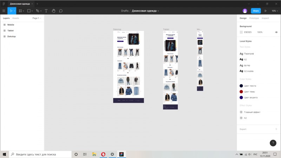Open Opera browser from the taskbar
Screen dimensions: 281x158
pos(103,154)
